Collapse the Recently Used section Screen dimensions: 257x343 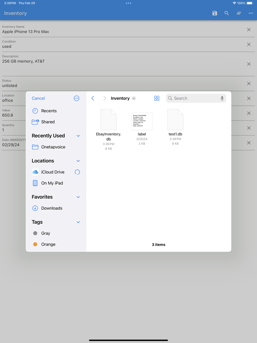point(78,136)
